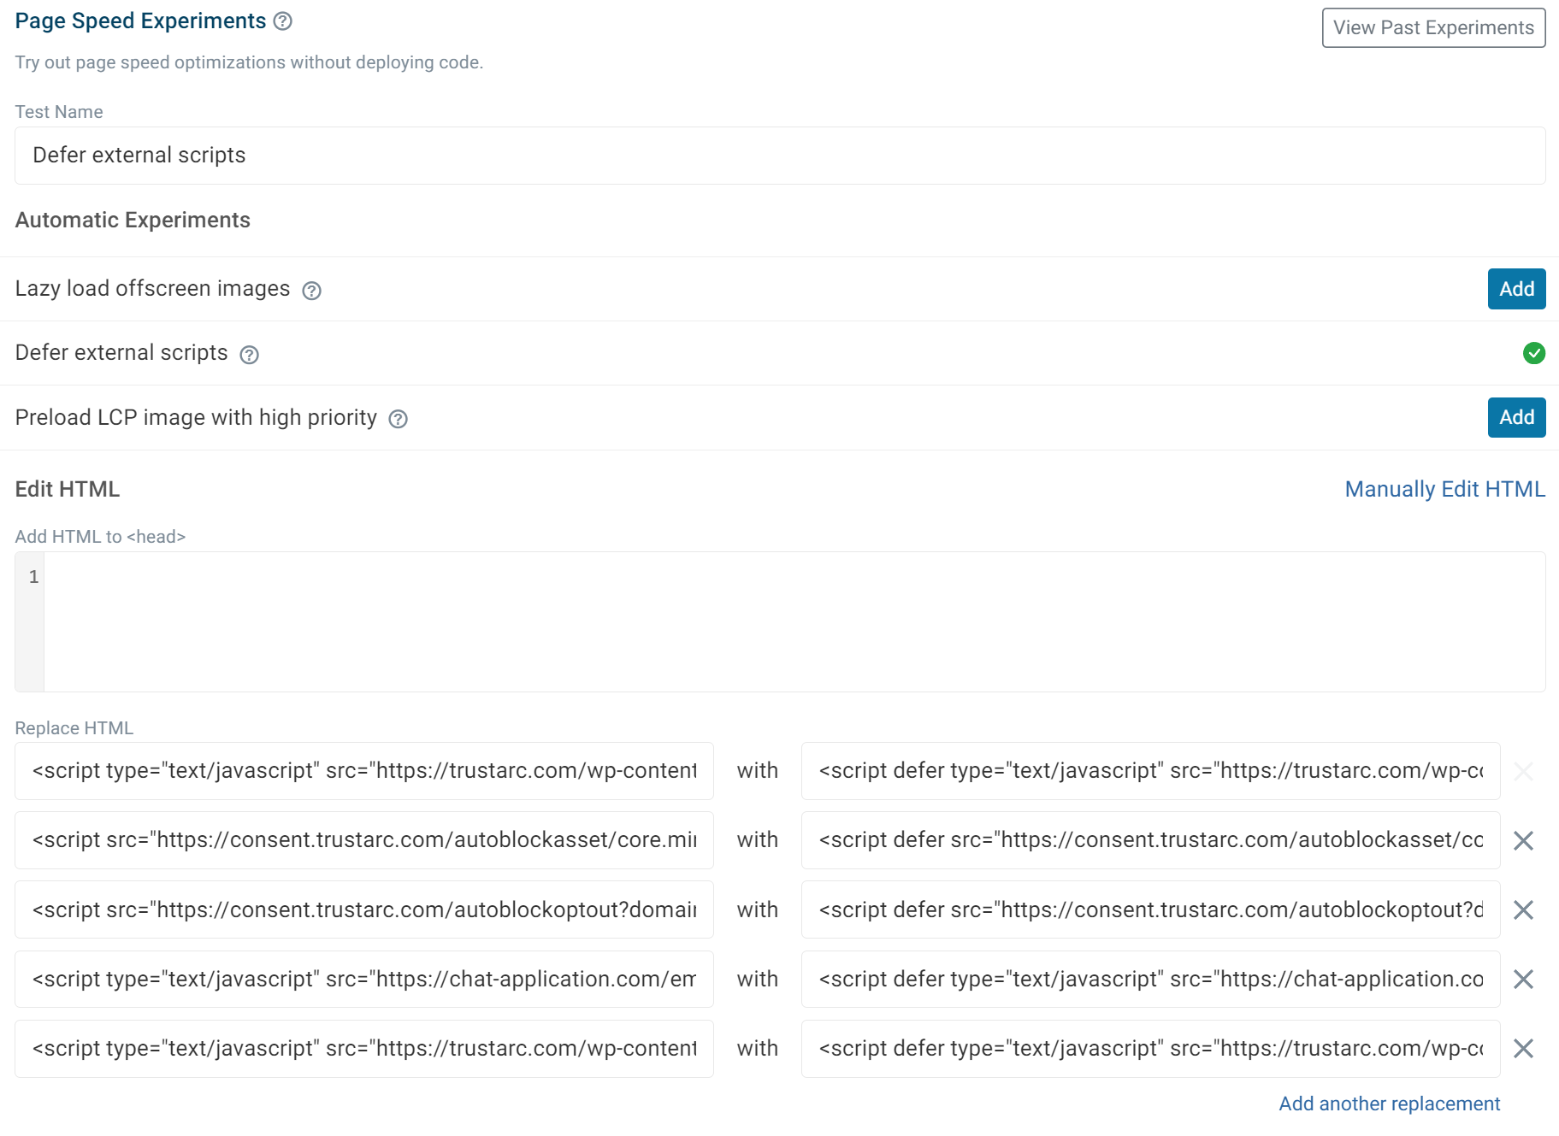The height and width of the screenshot is (1136, 1559).
Task: Click the Add HTML to <head> label
Action: click(x=100, y=537)
